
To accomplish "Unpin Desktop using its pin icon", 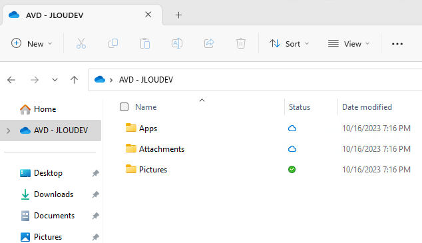I will [96, 173].
